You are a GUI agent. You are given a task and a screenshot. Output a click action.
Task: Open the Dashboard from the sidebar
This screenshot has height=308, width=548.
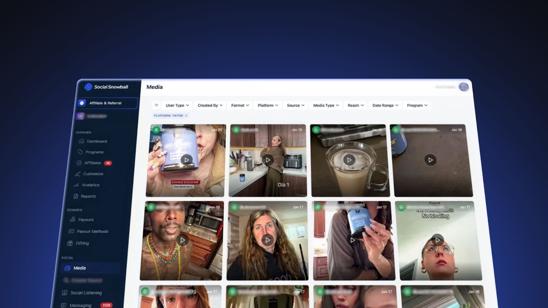[81, 141]
